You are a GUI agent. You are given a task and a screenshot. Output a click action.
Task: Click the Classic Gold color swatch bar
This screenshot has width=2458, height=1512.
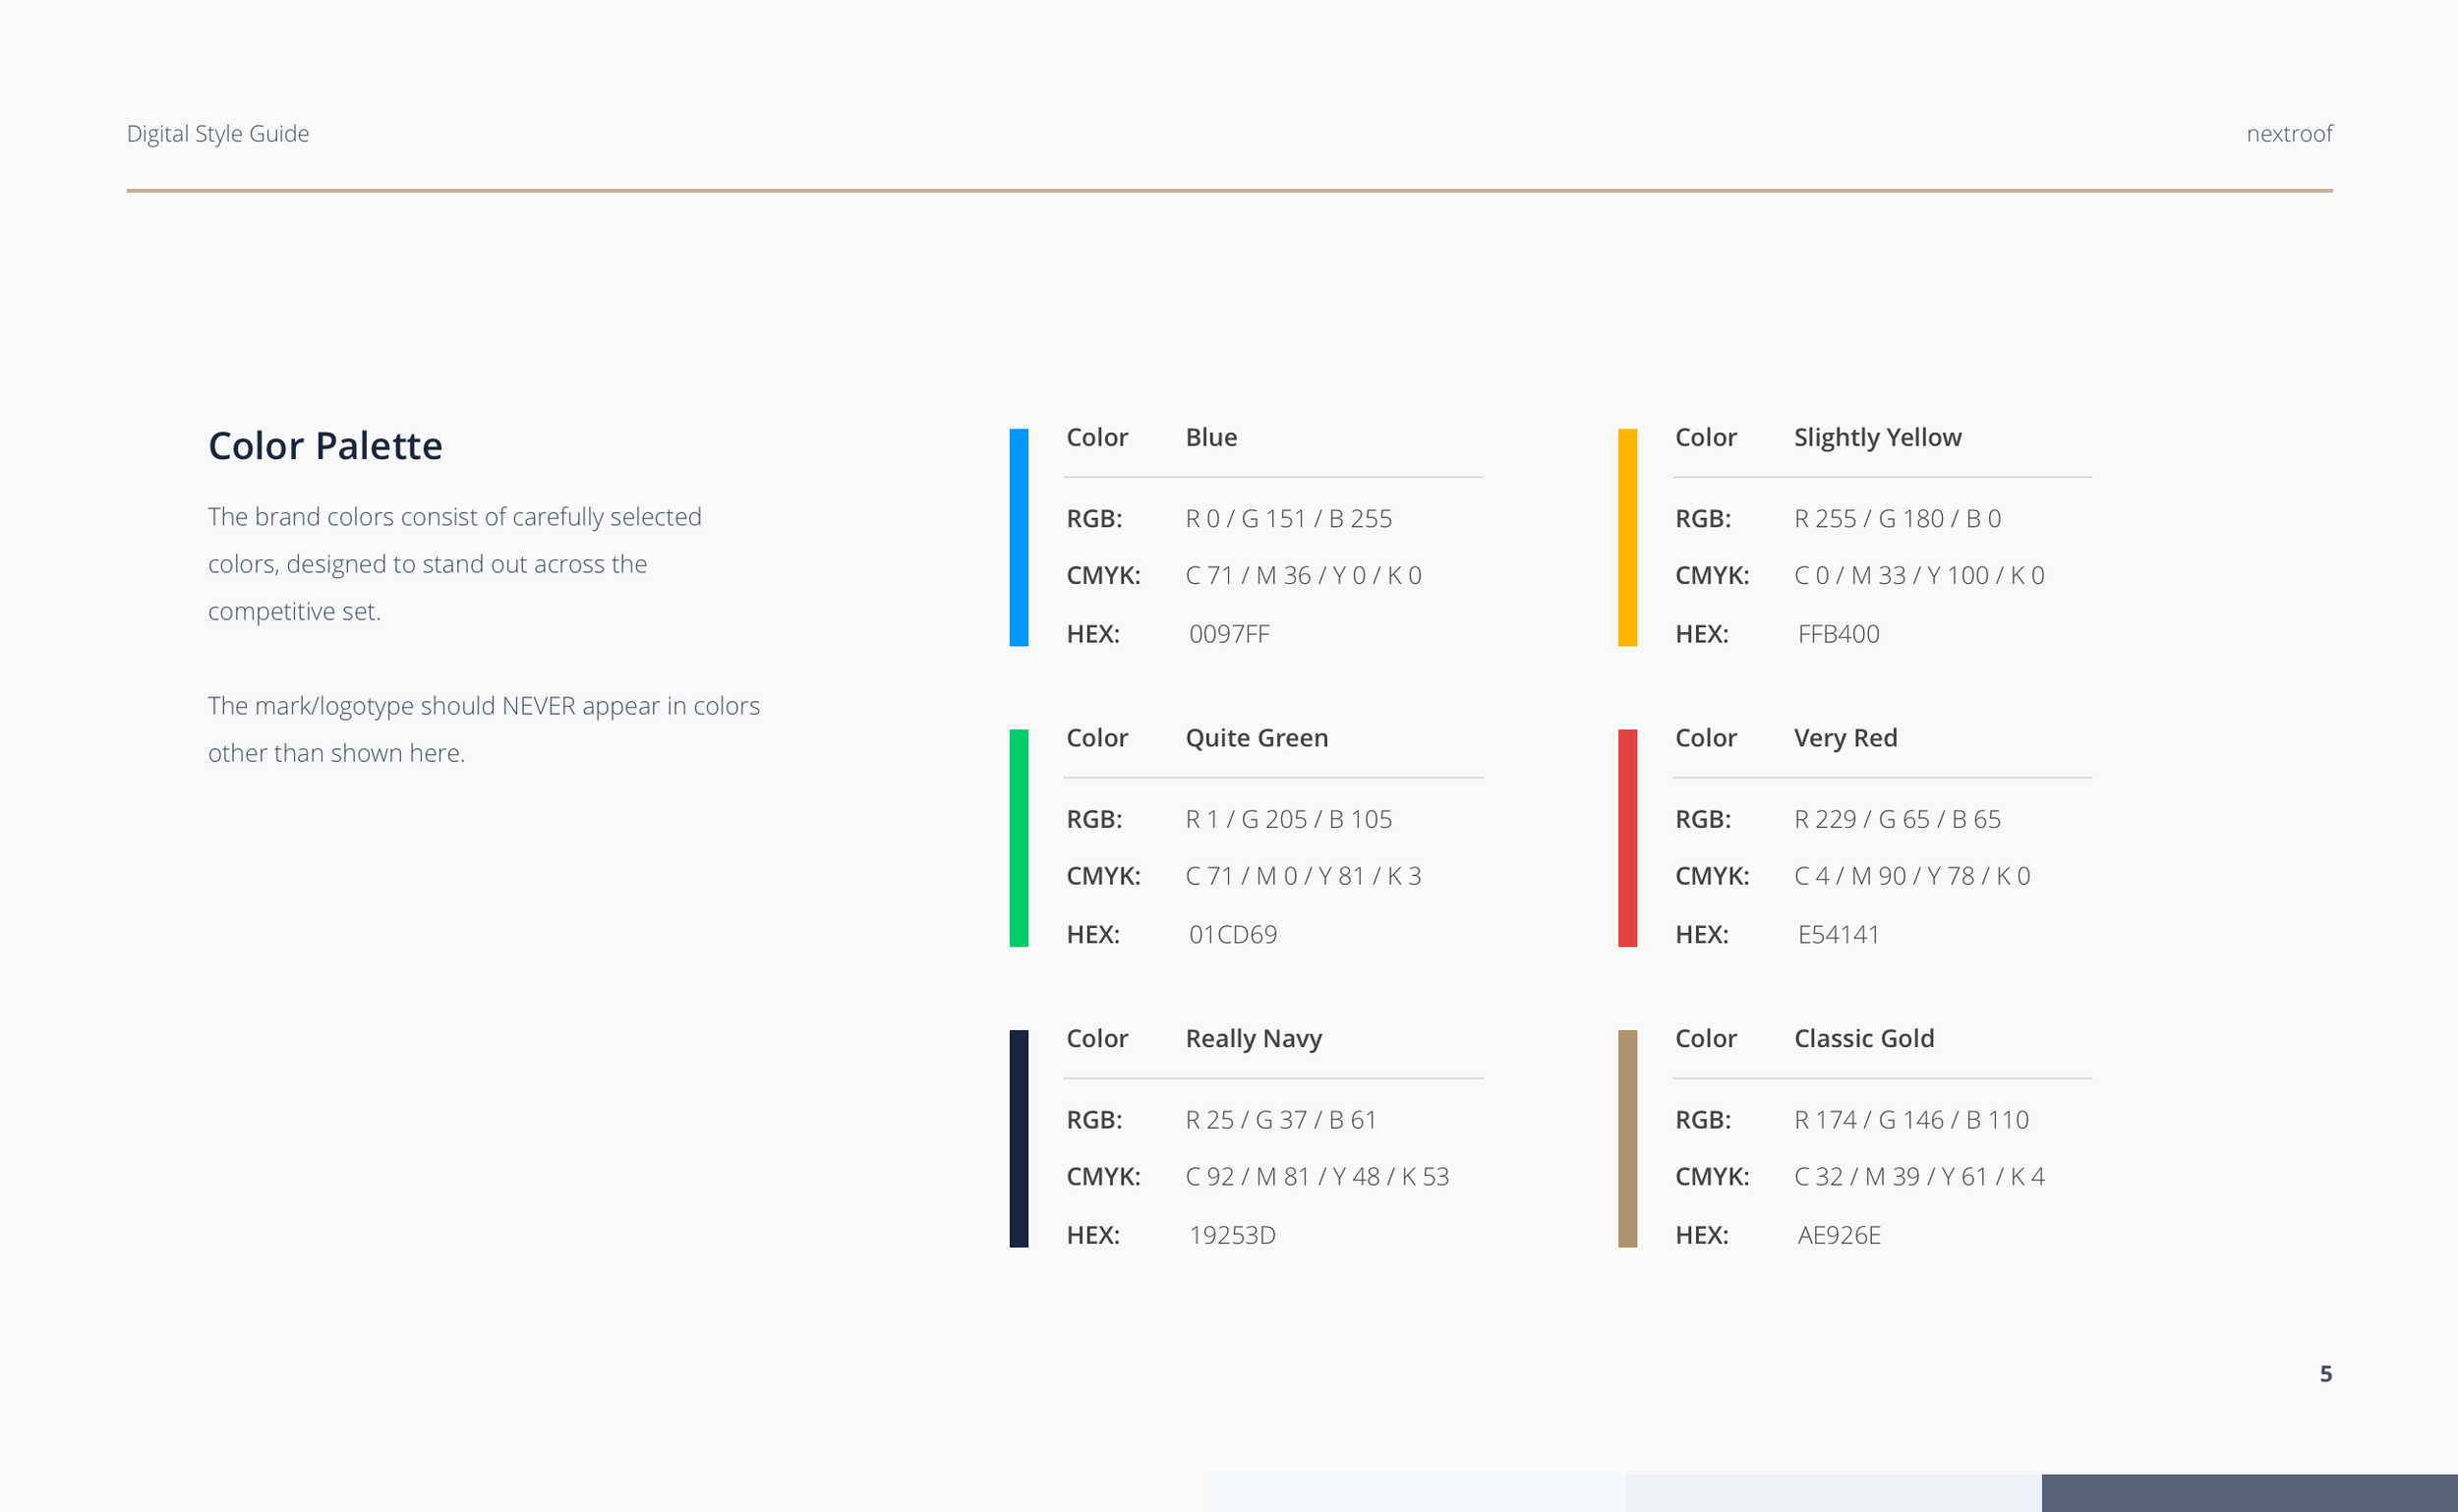pos(1627,1138)
